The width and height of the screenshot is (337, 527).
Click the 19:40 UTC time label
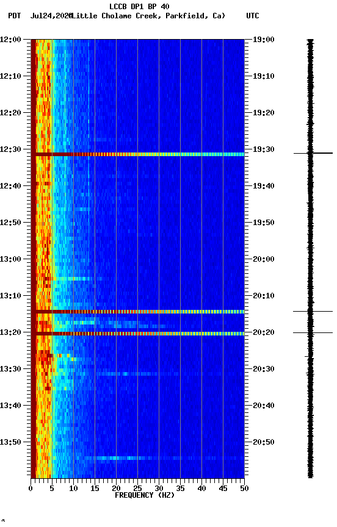click(264, 186)
